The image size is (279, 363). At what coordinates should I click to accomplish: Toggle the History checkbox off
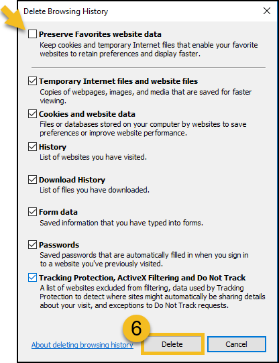coord(32,146)
